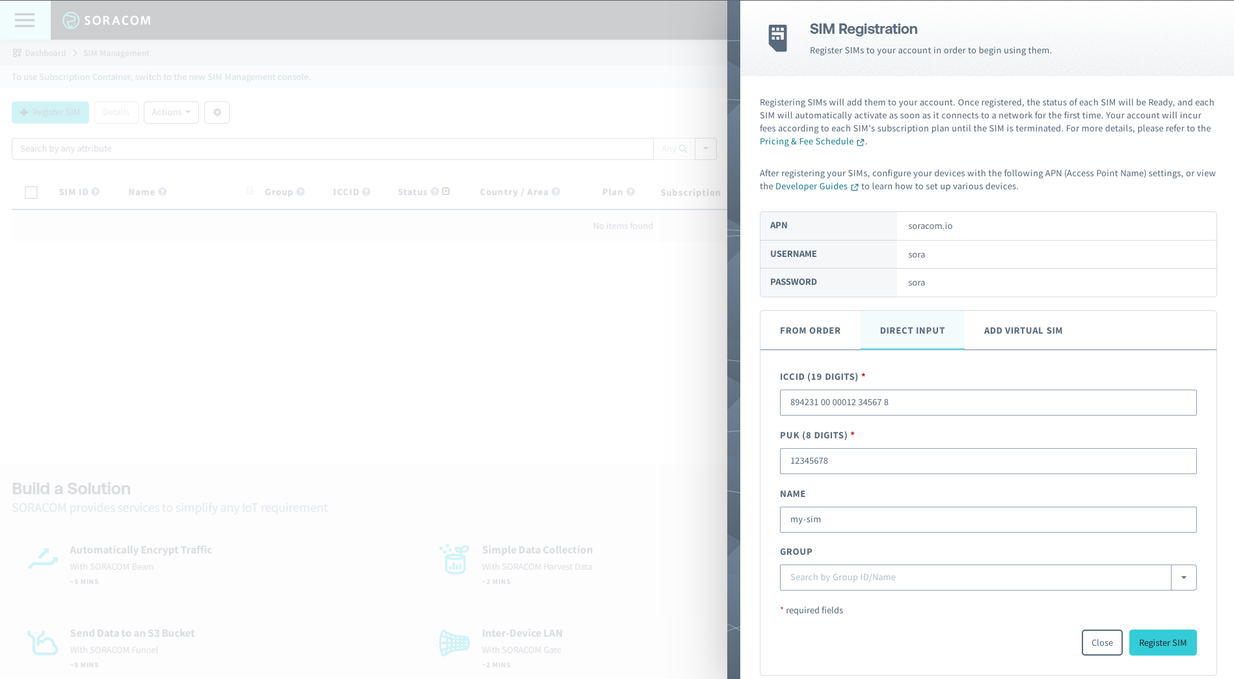Click the SORACOM logo
The width and height of the screenshot is (1234, 679).
[x=107, y=20]
